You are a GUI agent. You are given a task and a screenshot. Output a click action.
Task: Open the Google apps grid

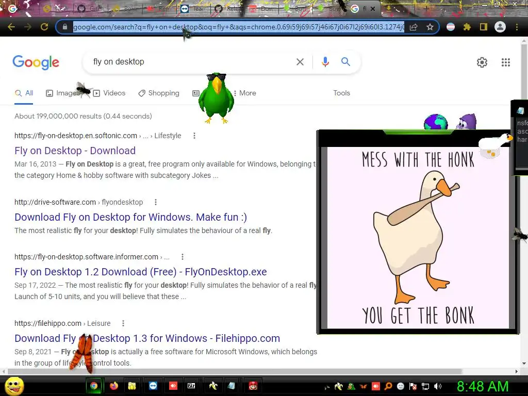[505, 62]
